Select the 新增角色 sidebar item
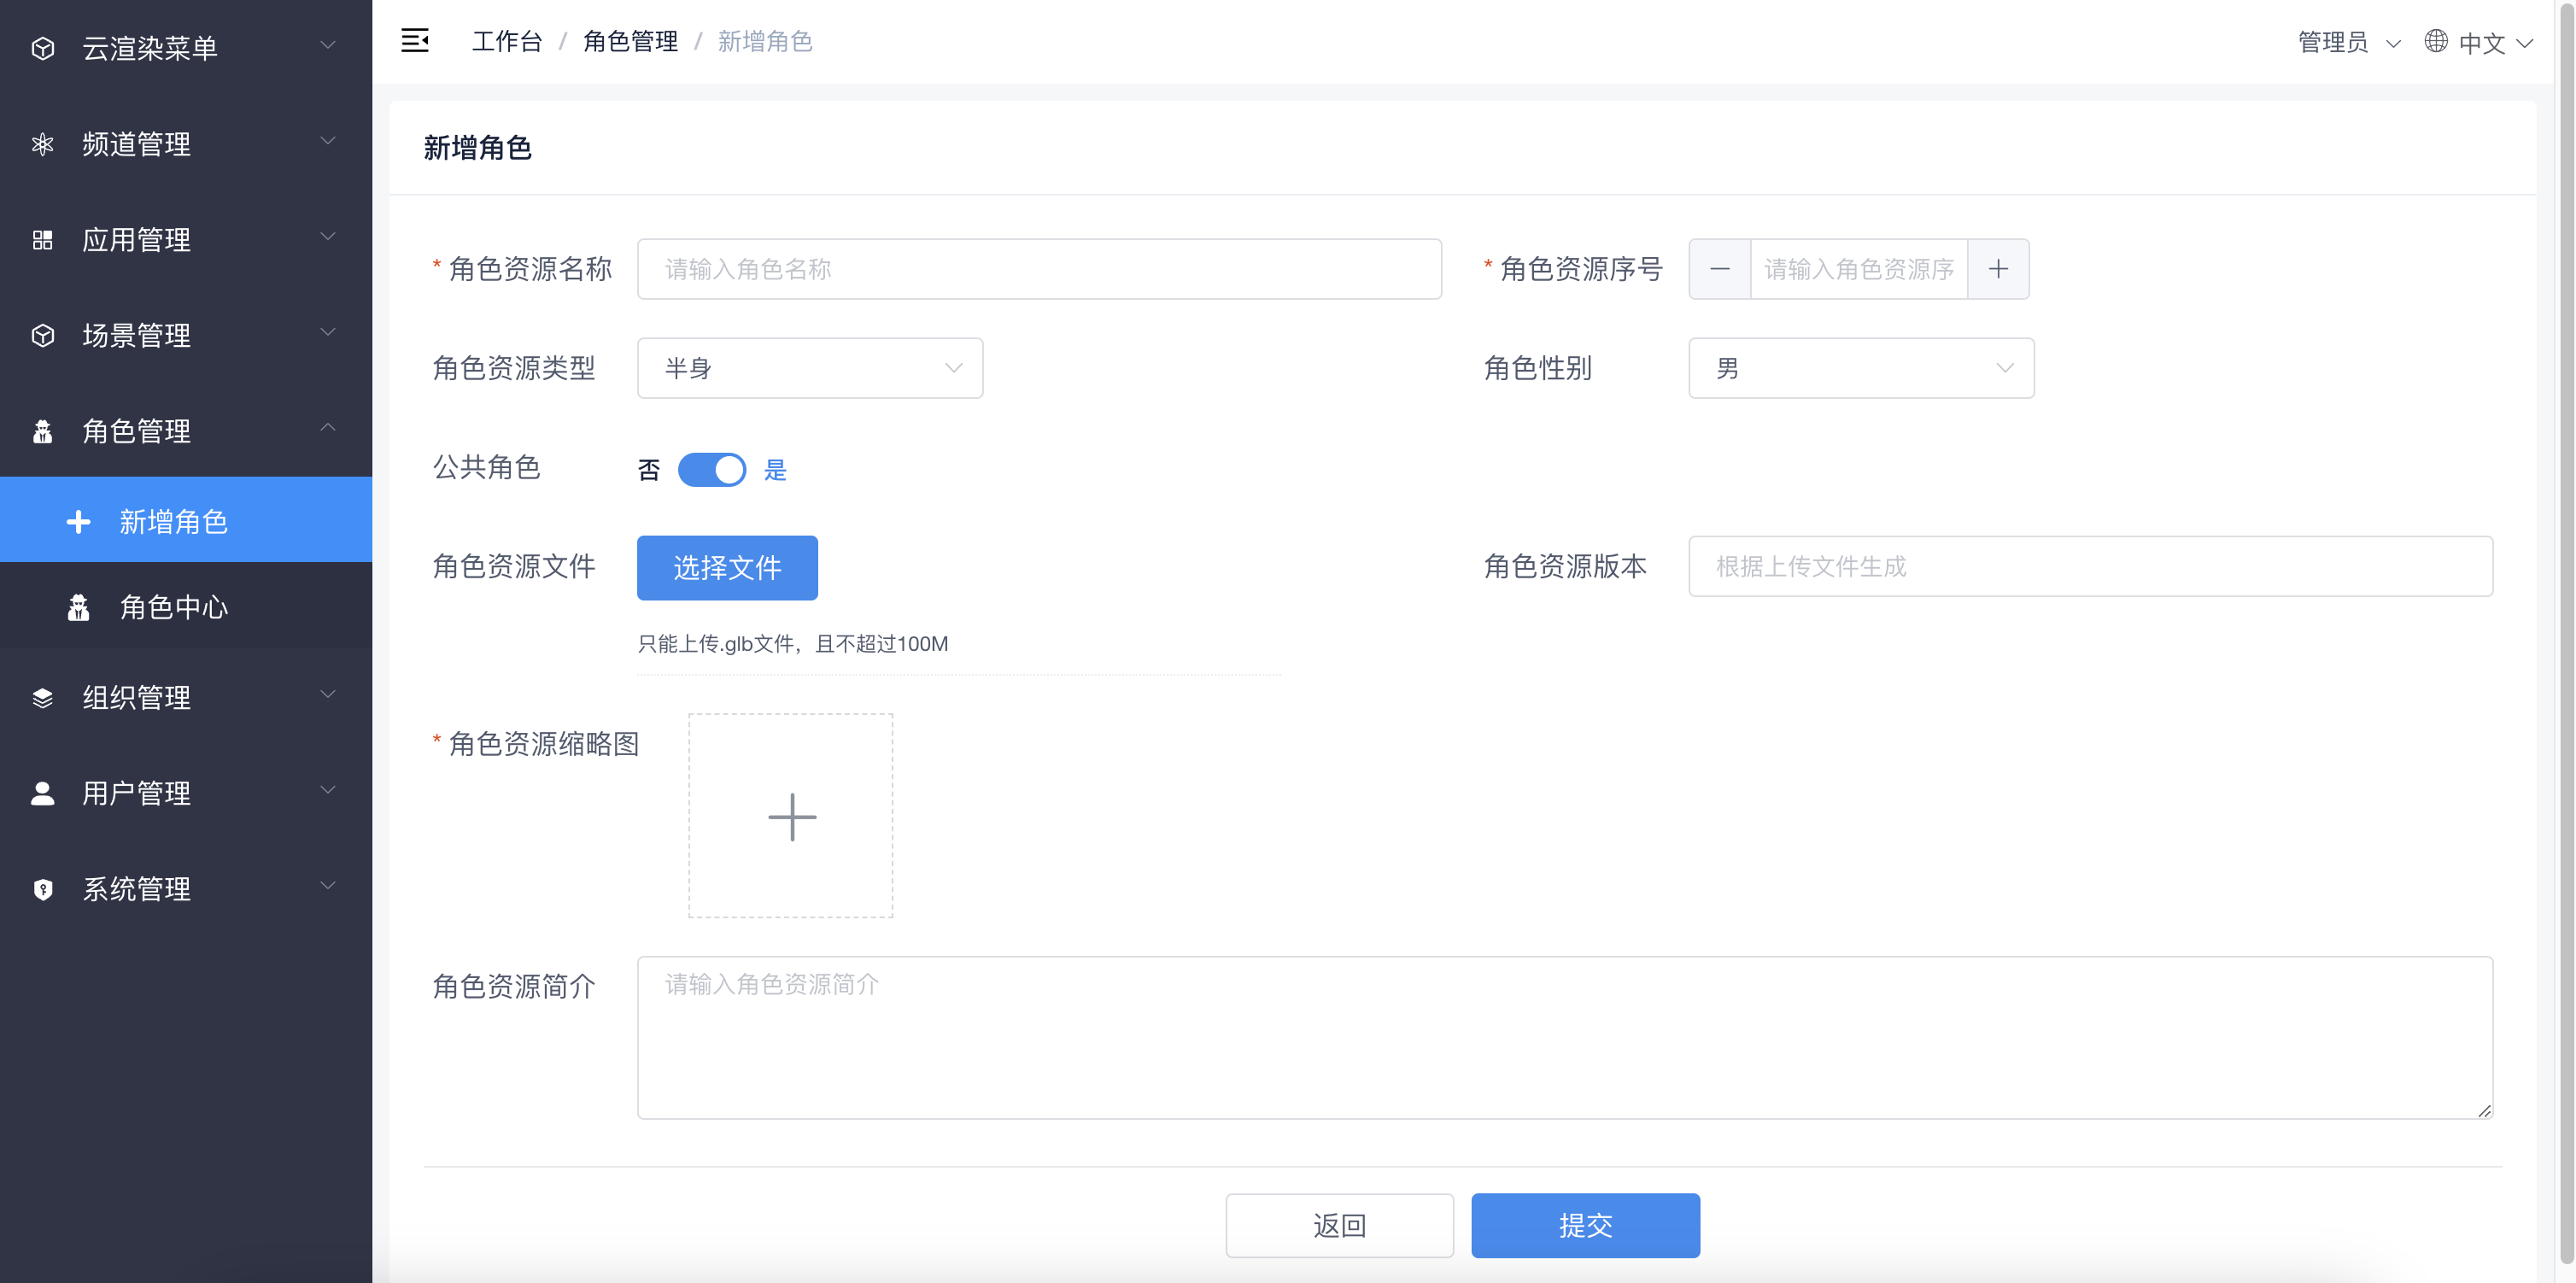This screenshot has width=2576, height=1283. (186, 520)
